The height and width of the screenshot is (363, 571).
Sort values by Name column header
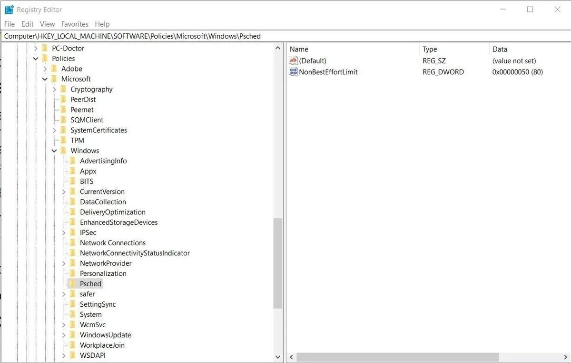[x=353, y=49]
